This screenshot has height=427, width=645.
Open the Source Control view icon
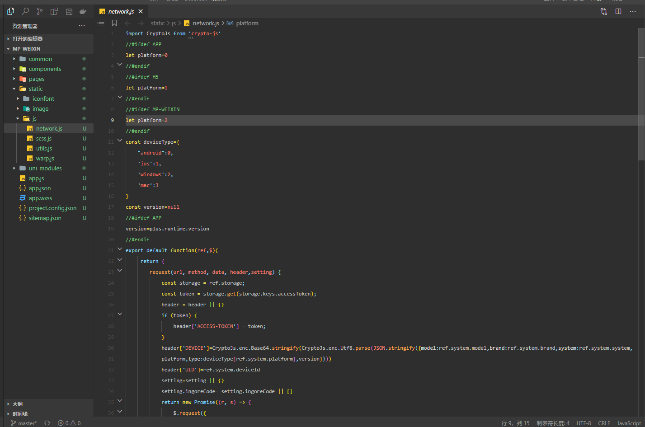point(40,11)
